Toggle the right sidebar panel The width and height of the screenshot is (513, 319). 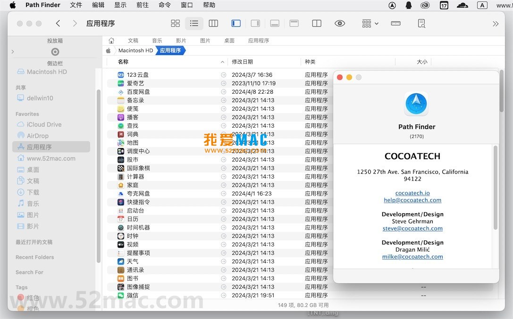(255, 23)
